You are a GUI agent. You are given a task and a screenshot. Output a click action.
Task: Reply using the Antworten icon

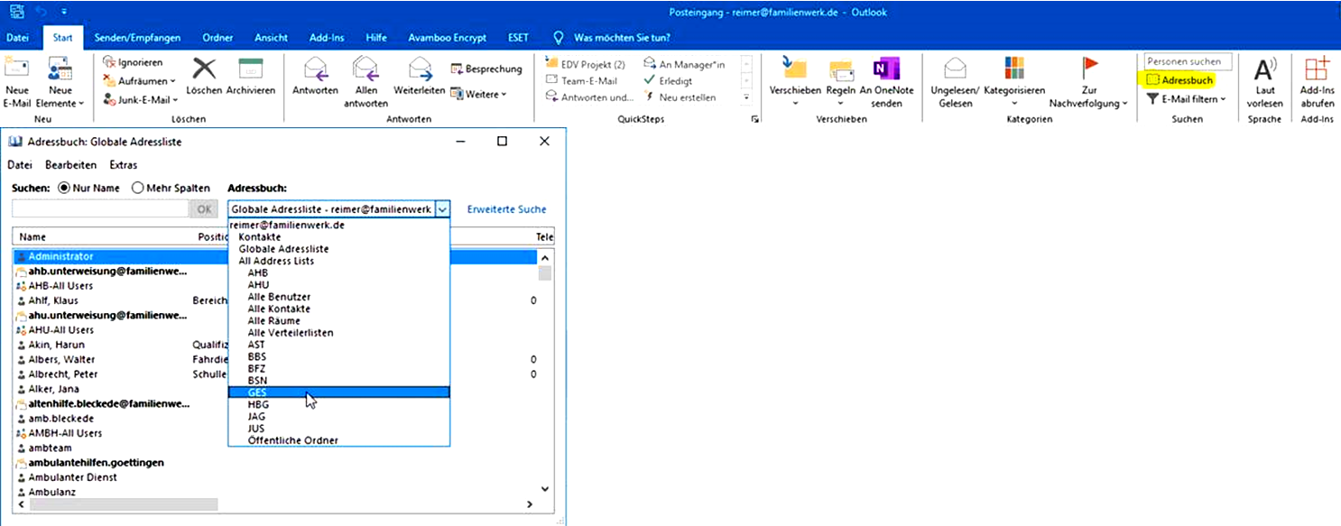point(315,76)
